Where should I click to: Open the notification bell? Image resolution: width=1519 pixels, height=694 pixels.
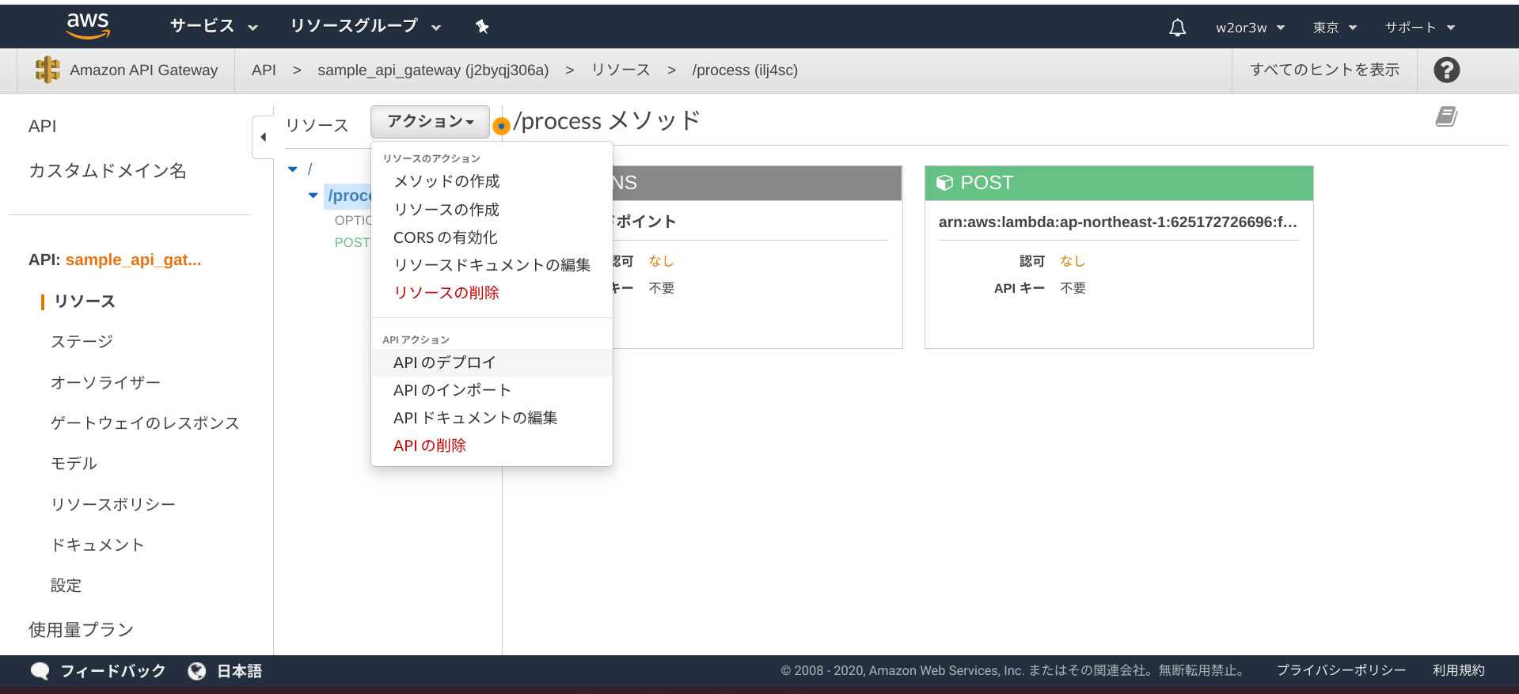coord(1177,28)
